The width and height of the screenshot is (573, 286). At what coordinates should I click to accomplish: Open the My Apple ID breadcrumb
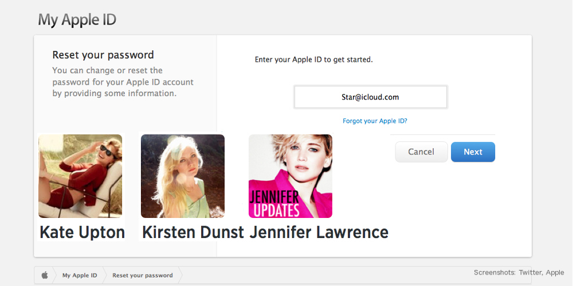(x=80, y=276)
